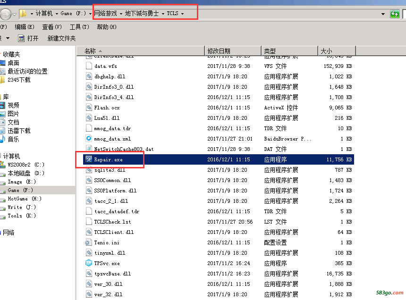406x300 pixels.
Task: Open the 工具(T) menu
Action: point(79,27)
